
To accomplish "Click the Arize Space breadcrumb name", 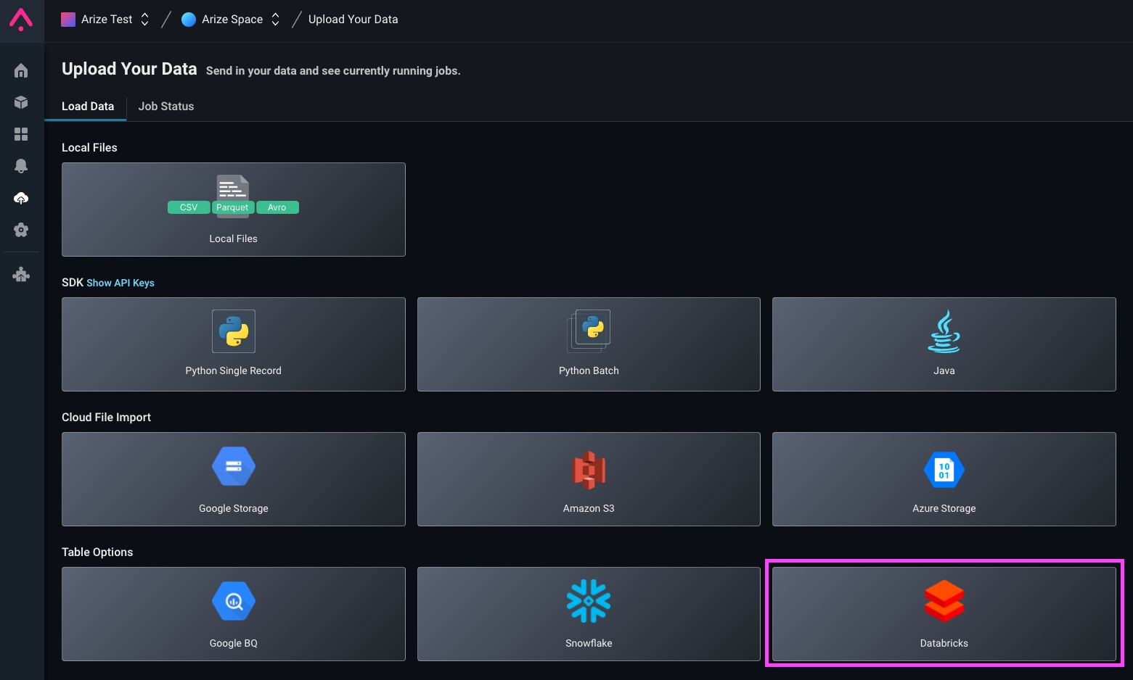I will (232, 20).
